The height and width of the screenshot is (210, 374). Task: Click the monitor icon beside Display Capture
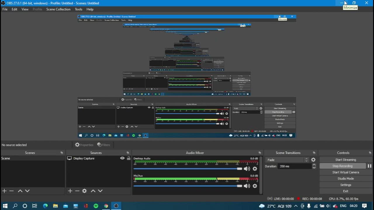[70, 158]
